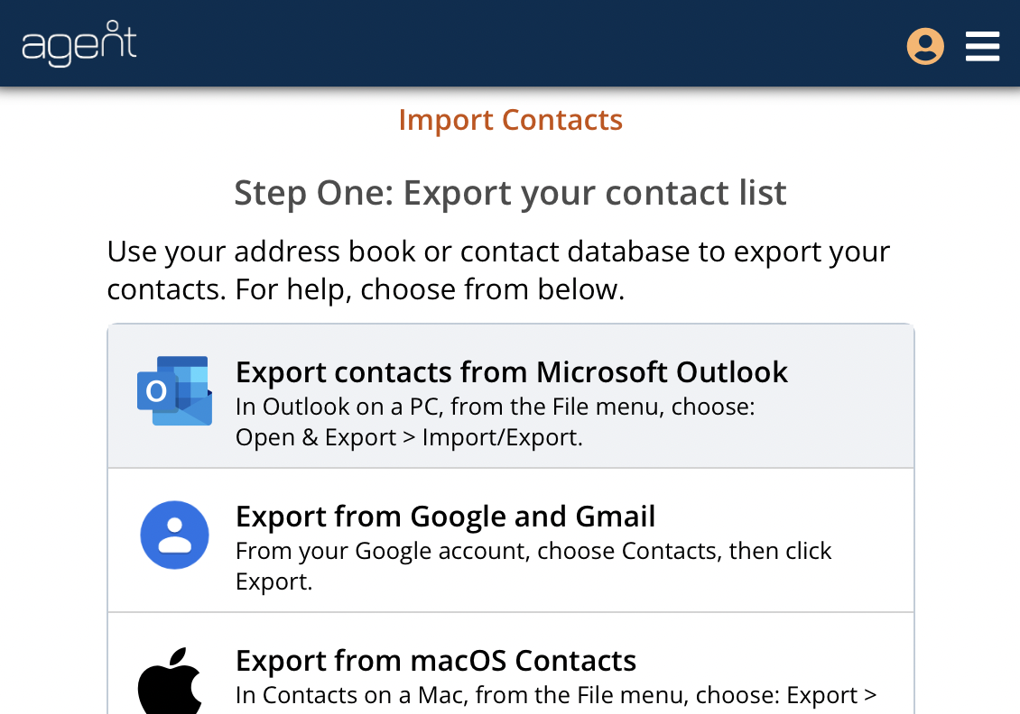
Task: Open Export from macOS Contacts
Action: click(x=511, y=664)
